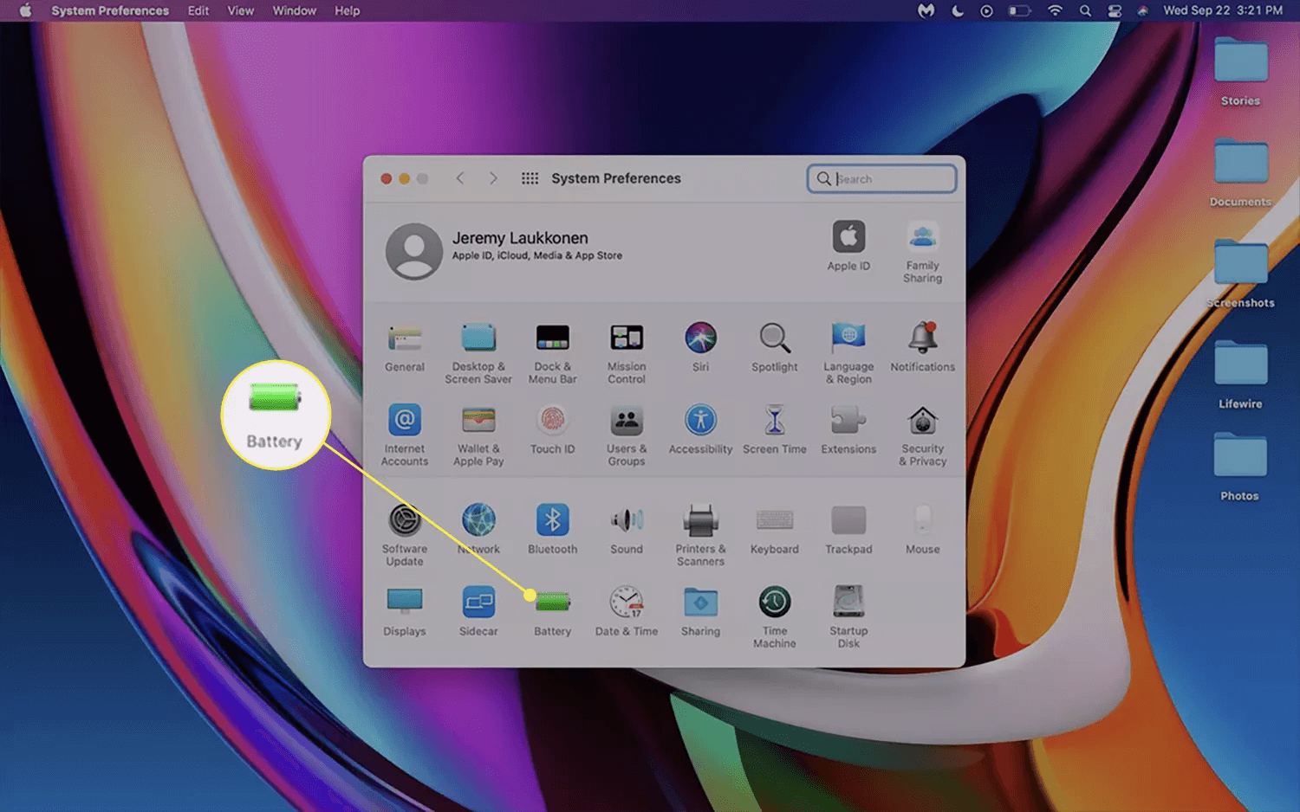Open Trackpad settings
The image size is (1300, 812).
tap(848, 530)
